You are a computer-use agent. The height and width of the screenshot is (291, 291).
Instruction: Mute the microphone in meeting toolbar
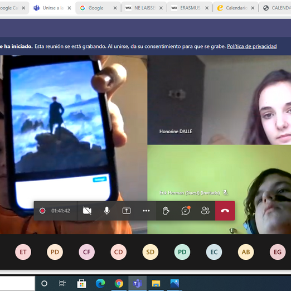107,211
